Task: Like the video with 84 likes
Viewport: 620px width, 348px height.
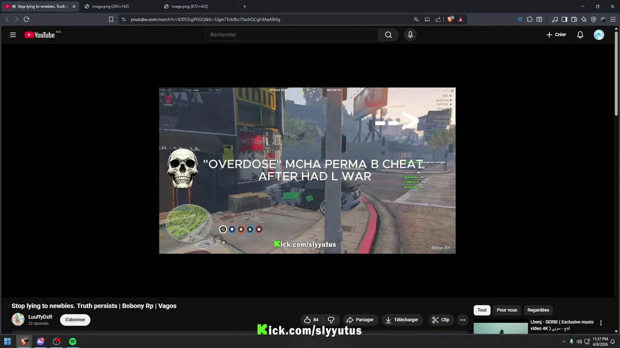Action: [x=311, y=320]
